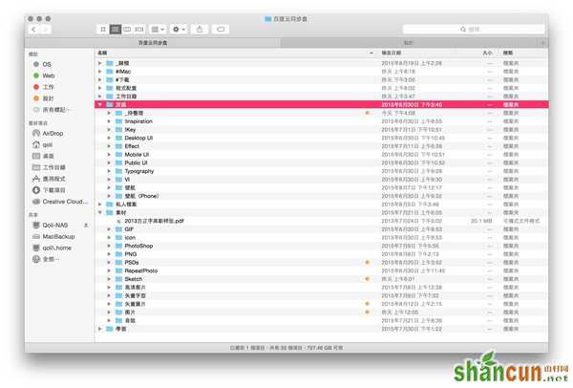Image resolution: width=573 pixels, height=388 pixels.
Task: Select the 2013 pdf file
Action: tap(322, 221)
